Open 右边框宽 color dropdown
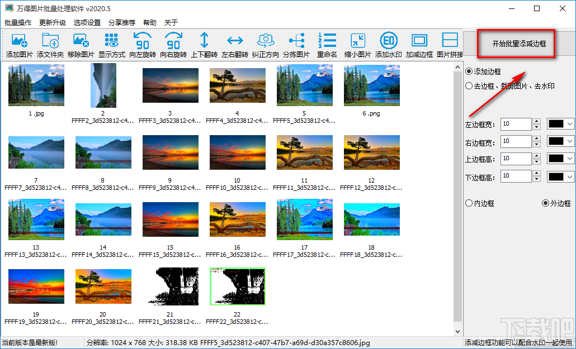This screenshot has height=349, width=576. [570, 141]
